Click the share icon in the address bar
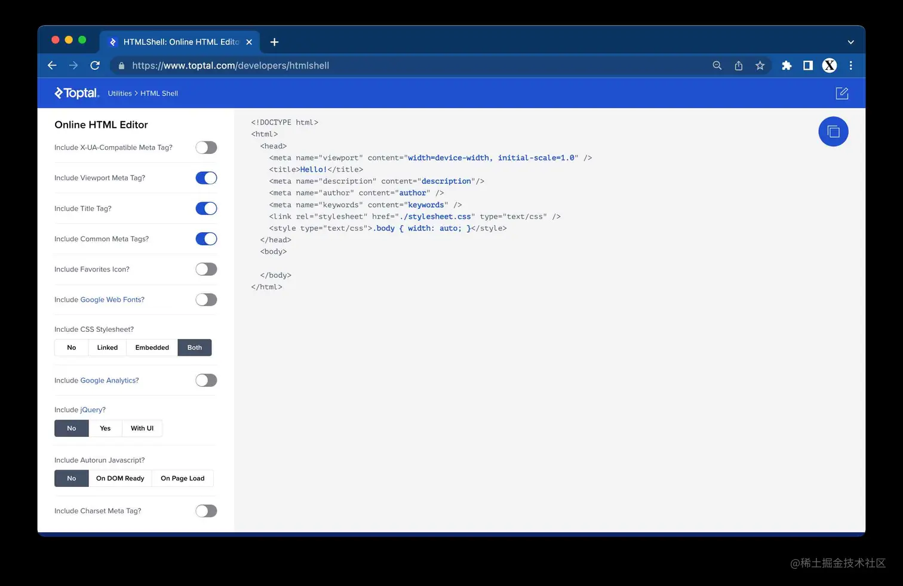 [738, 66]
